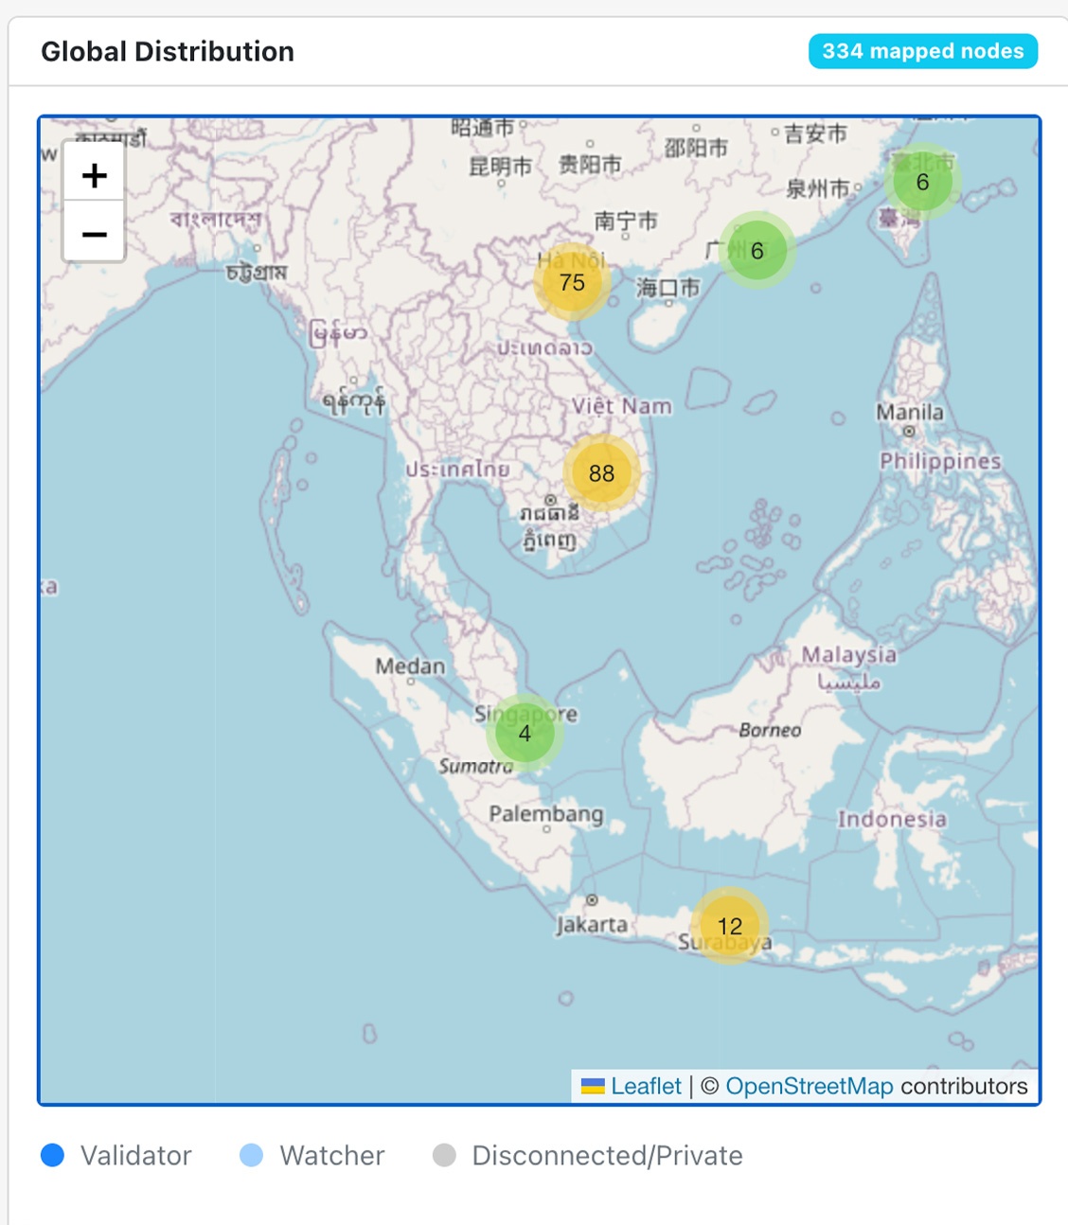Open the 6-node cluster near Guangzhou

point(756,250)
